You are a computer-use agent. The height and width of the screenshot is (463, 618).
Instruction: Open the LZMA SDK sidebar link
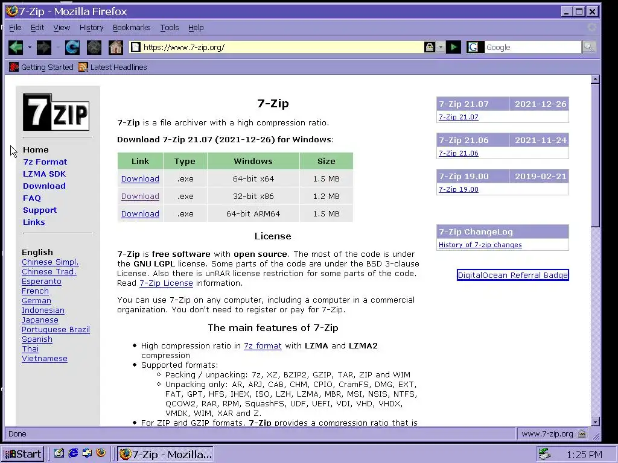pos(44,174)
